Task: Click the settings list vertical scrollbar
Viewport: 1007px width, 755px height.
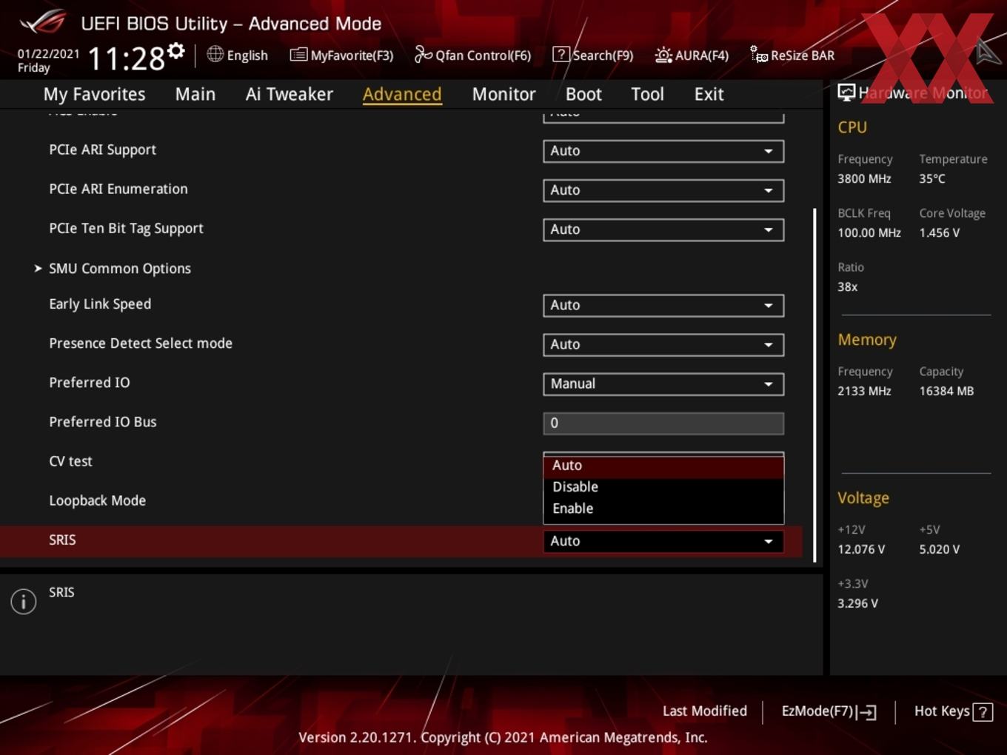Action: 814,385
